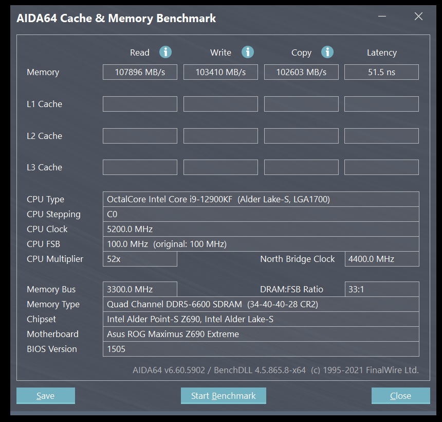Start the benchmark
The height and width of the screenshot is (422, 442).
click(223, 395)
